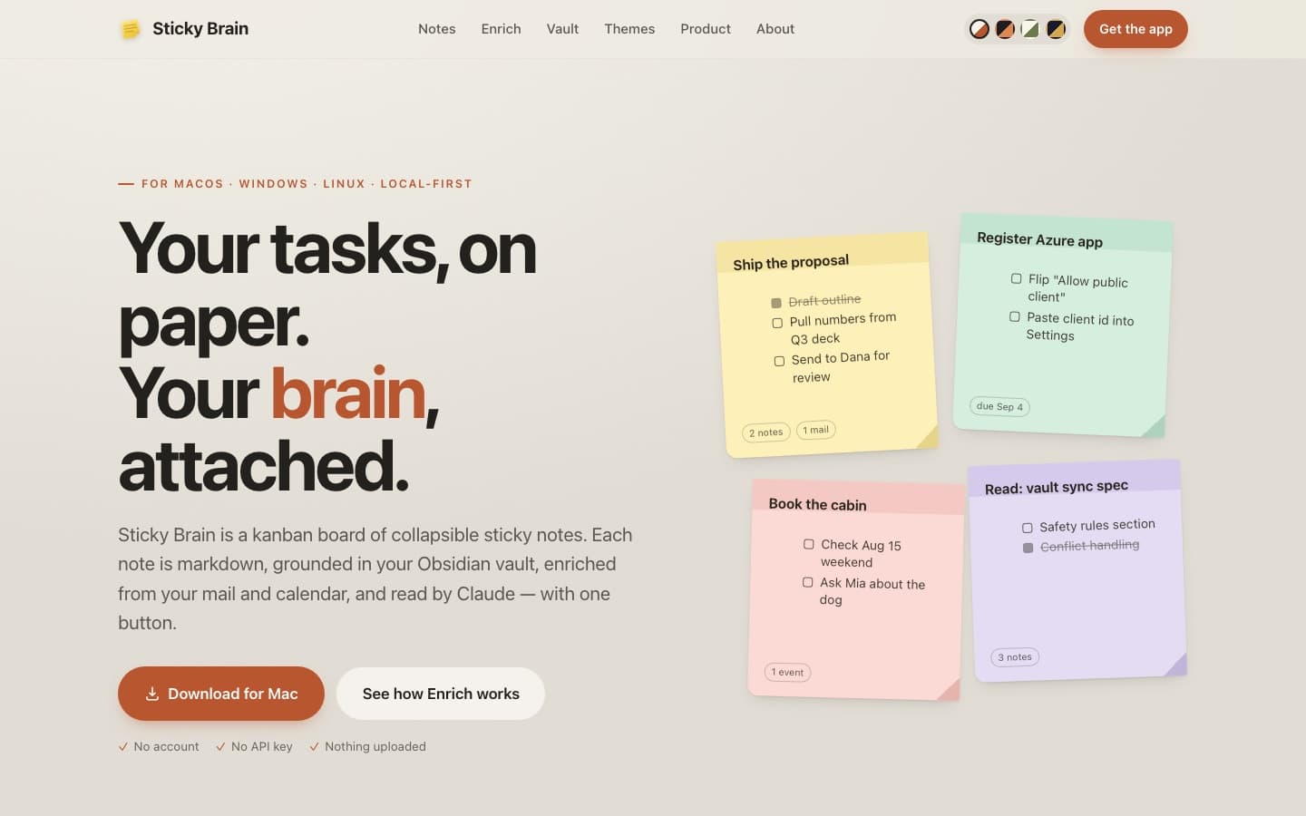The height and width of the screenshot is (816, 1306).
Task: Select the black and orange theme swatch
Action: 1005,29
